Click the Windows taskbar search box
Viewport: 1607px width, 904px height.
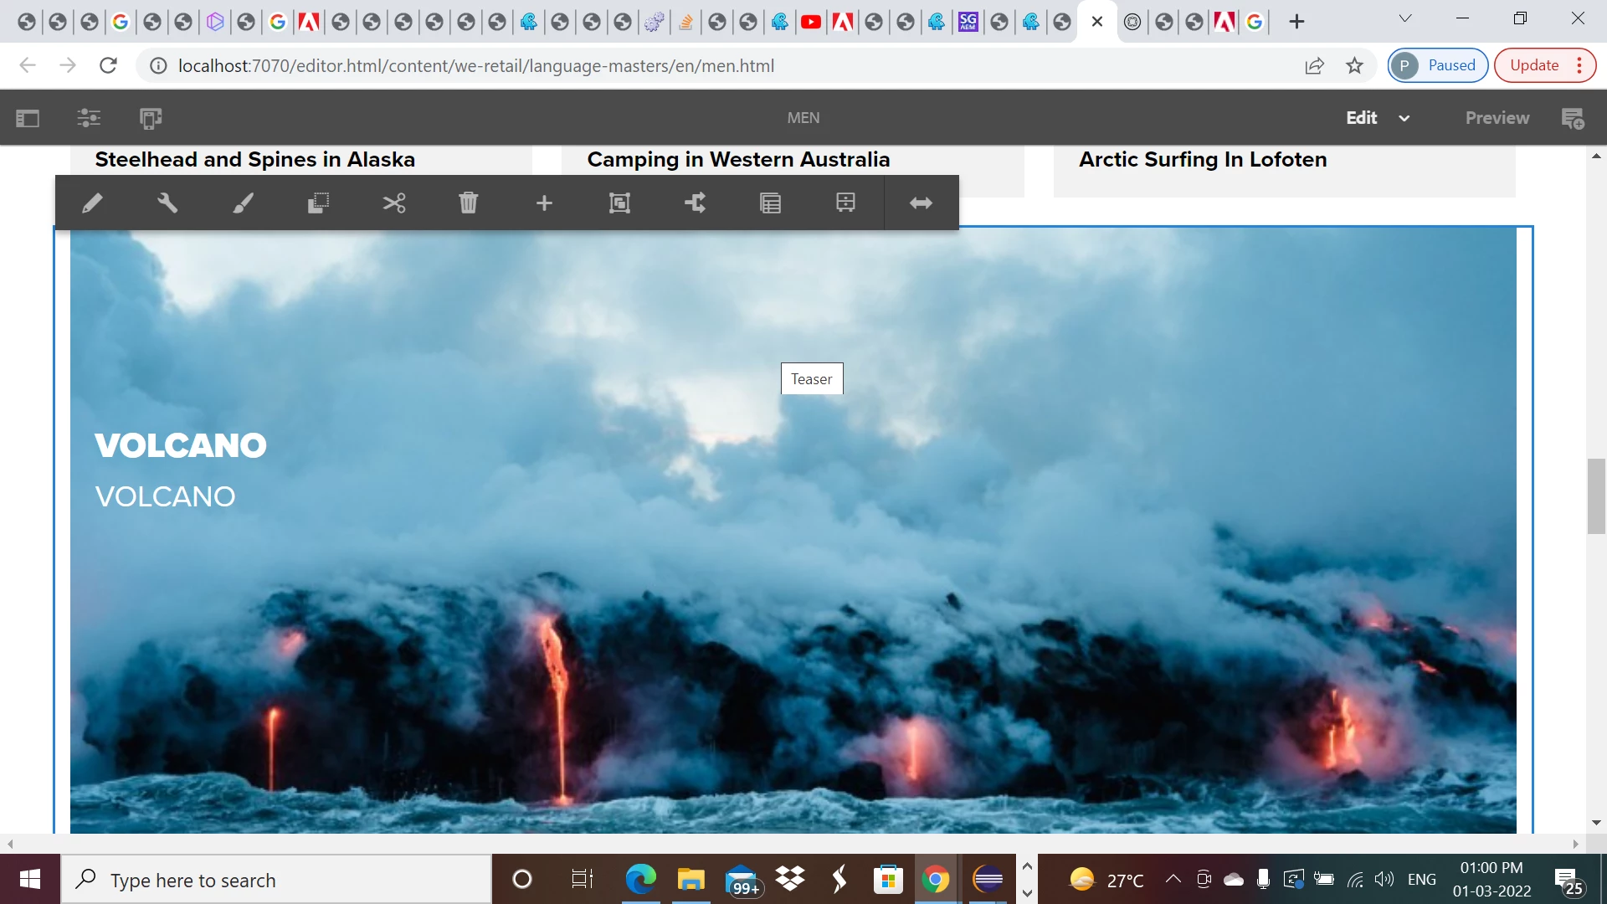click(x=276, y=880)
